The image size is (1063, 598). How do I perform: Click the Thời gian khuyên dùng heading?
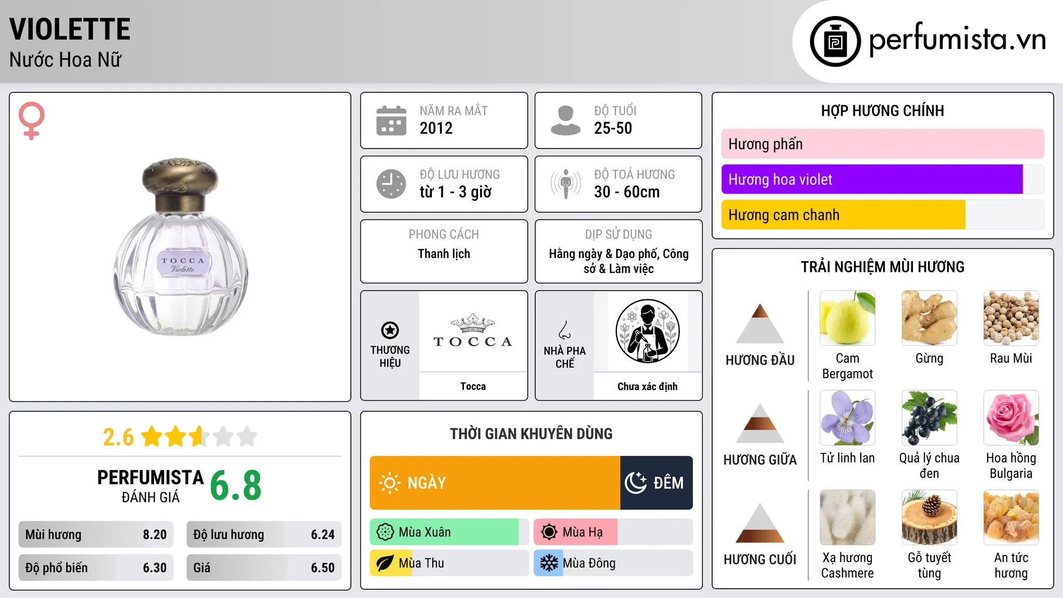pyautogui.click(x=531, y=433)
